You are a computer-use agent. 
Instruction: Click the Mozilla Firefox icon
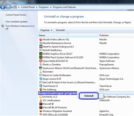(x=41, y=40)
